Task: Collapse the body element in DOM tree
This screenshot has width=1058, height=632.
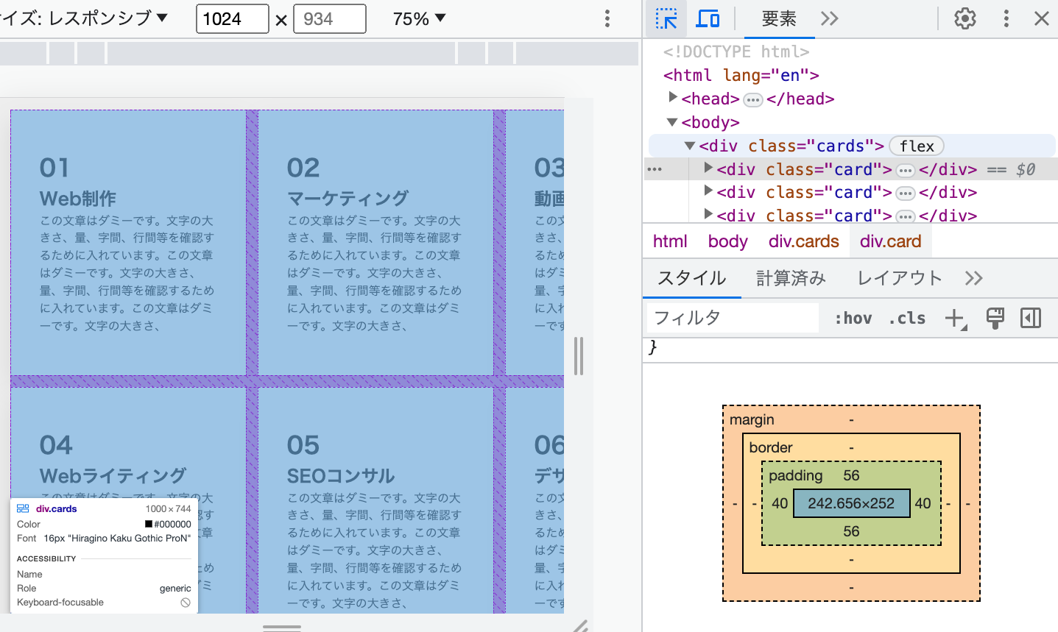Action: pos(671,122)
